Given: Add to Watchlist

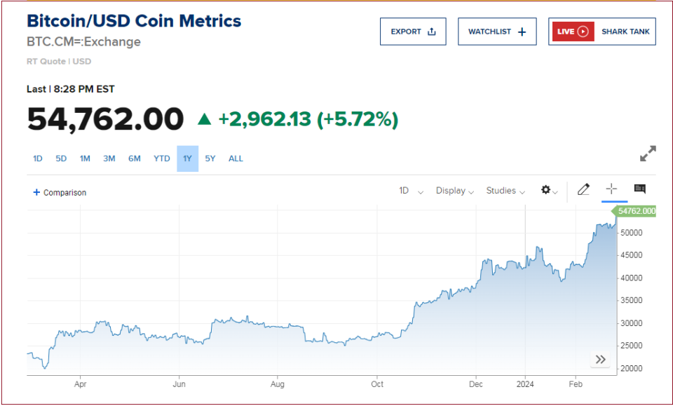Looking at the screenshot, I should tap(496, 32).
